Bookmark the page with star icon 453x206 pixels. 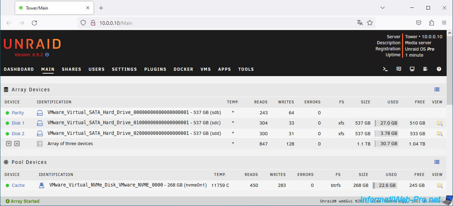[370, 23]
